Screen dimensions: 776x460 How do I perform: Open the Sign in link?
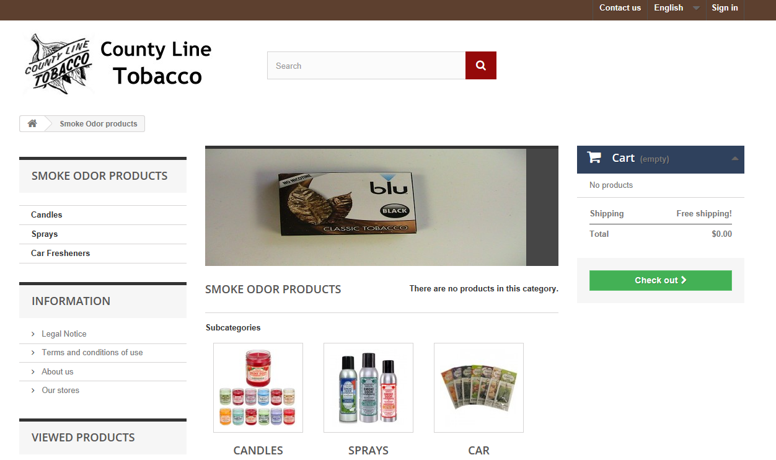click(x=725, y=8)
